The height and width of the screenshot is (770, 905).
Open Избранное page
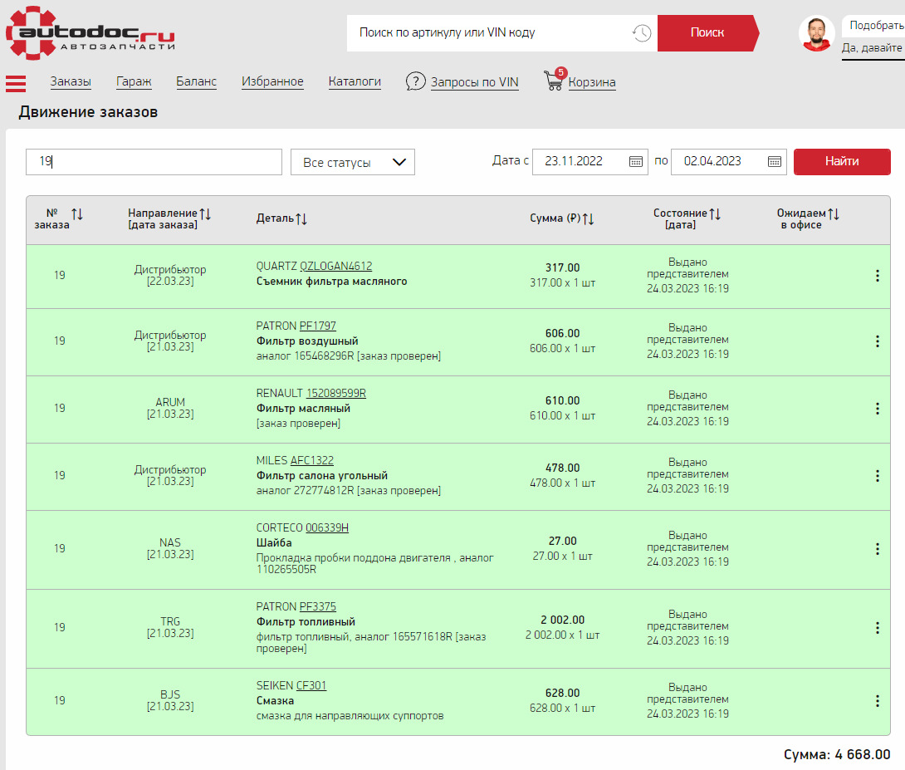pyautogui.click(x=272, y=81)
